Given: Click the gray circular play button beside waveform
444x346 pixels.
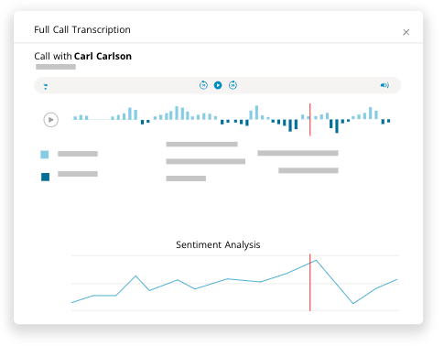Looking at the screenshot, I should (x=51, y=120).
